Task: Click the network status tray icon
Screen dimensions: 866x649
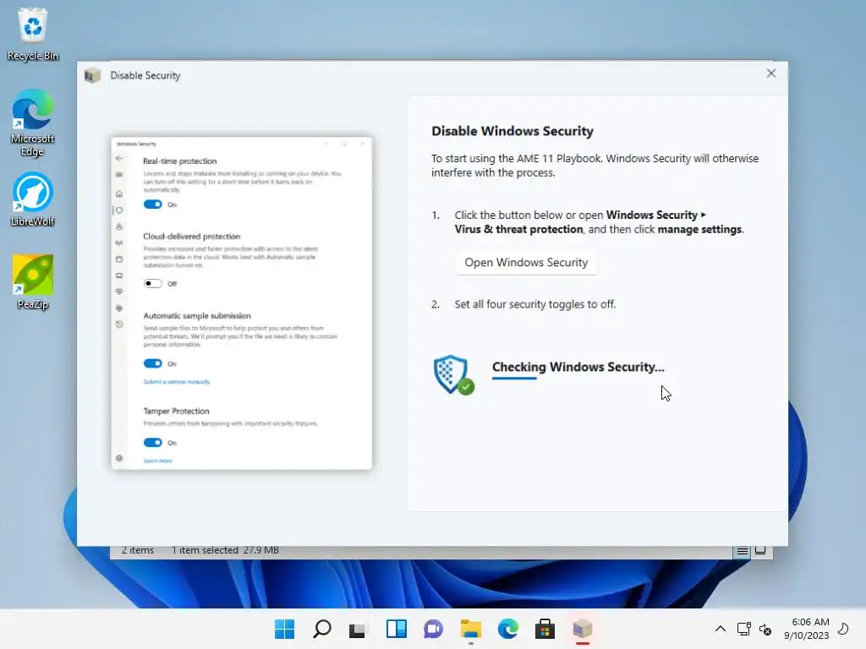Action: [x=743, y=629]
